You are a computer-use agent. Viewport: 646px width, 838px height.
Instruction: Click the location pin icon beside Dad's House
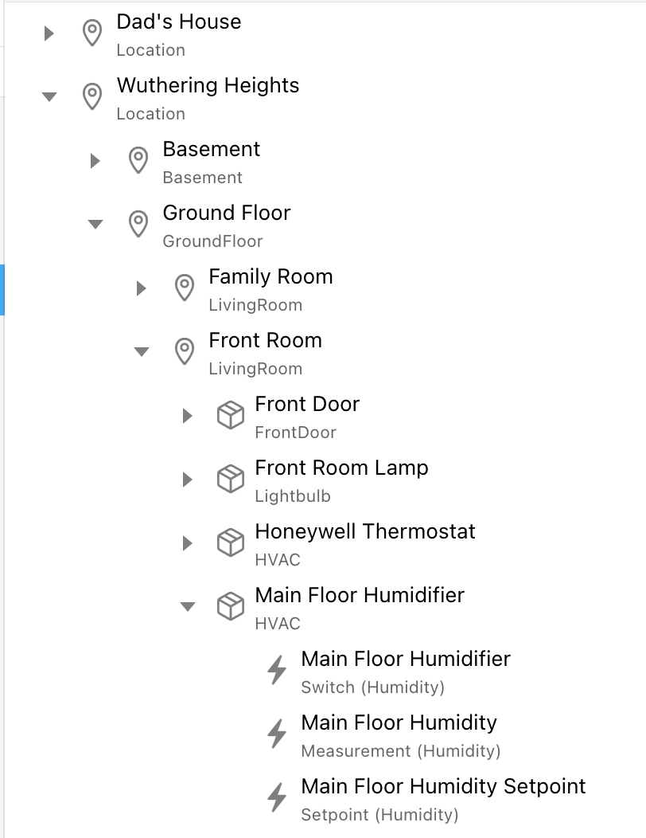click(93, 33)
